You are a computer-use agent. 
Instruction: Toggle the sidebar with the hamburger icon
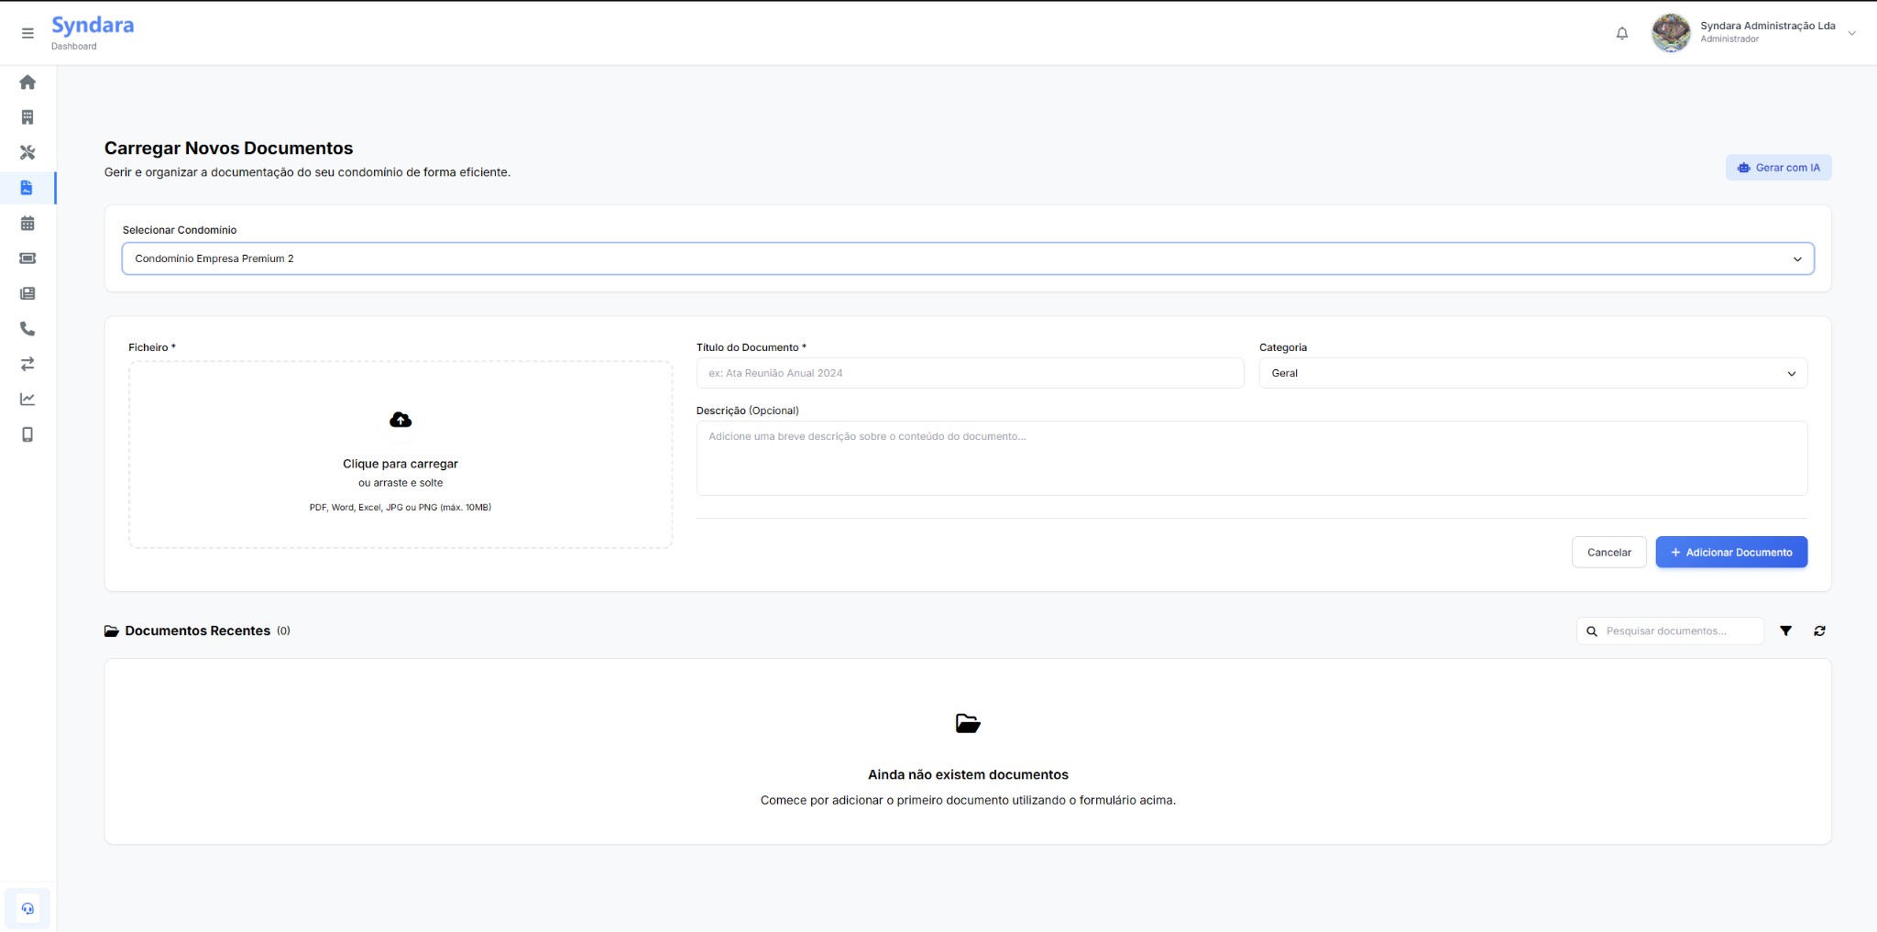pyautogui.click(x=27, y=32)
